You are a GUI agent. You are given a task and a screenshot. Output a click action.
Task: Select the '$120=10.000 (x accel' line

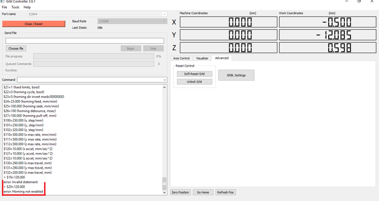[28, 149]
